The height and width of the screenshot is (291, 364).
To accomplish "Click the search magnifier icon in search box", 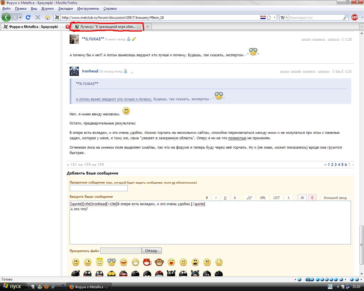I will coord(346,17).
